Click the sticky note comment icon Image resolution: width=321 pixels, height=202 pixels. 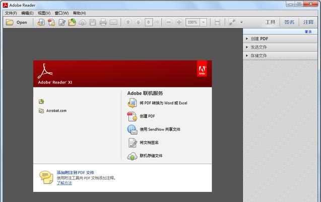(x=46, y=177)
